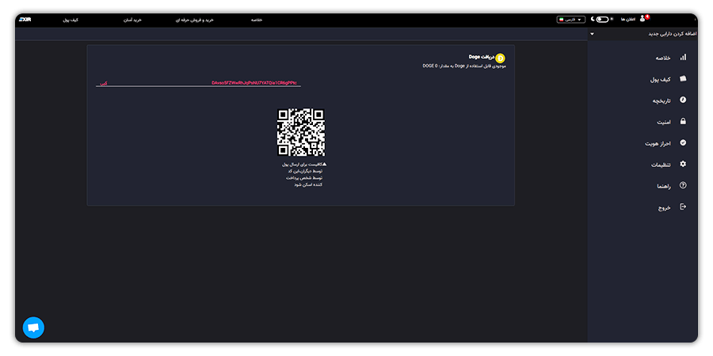Click the checkmark badge icon beside احراز هویت
This screenshot has height=356, width=713.
[x=683, y=142]
